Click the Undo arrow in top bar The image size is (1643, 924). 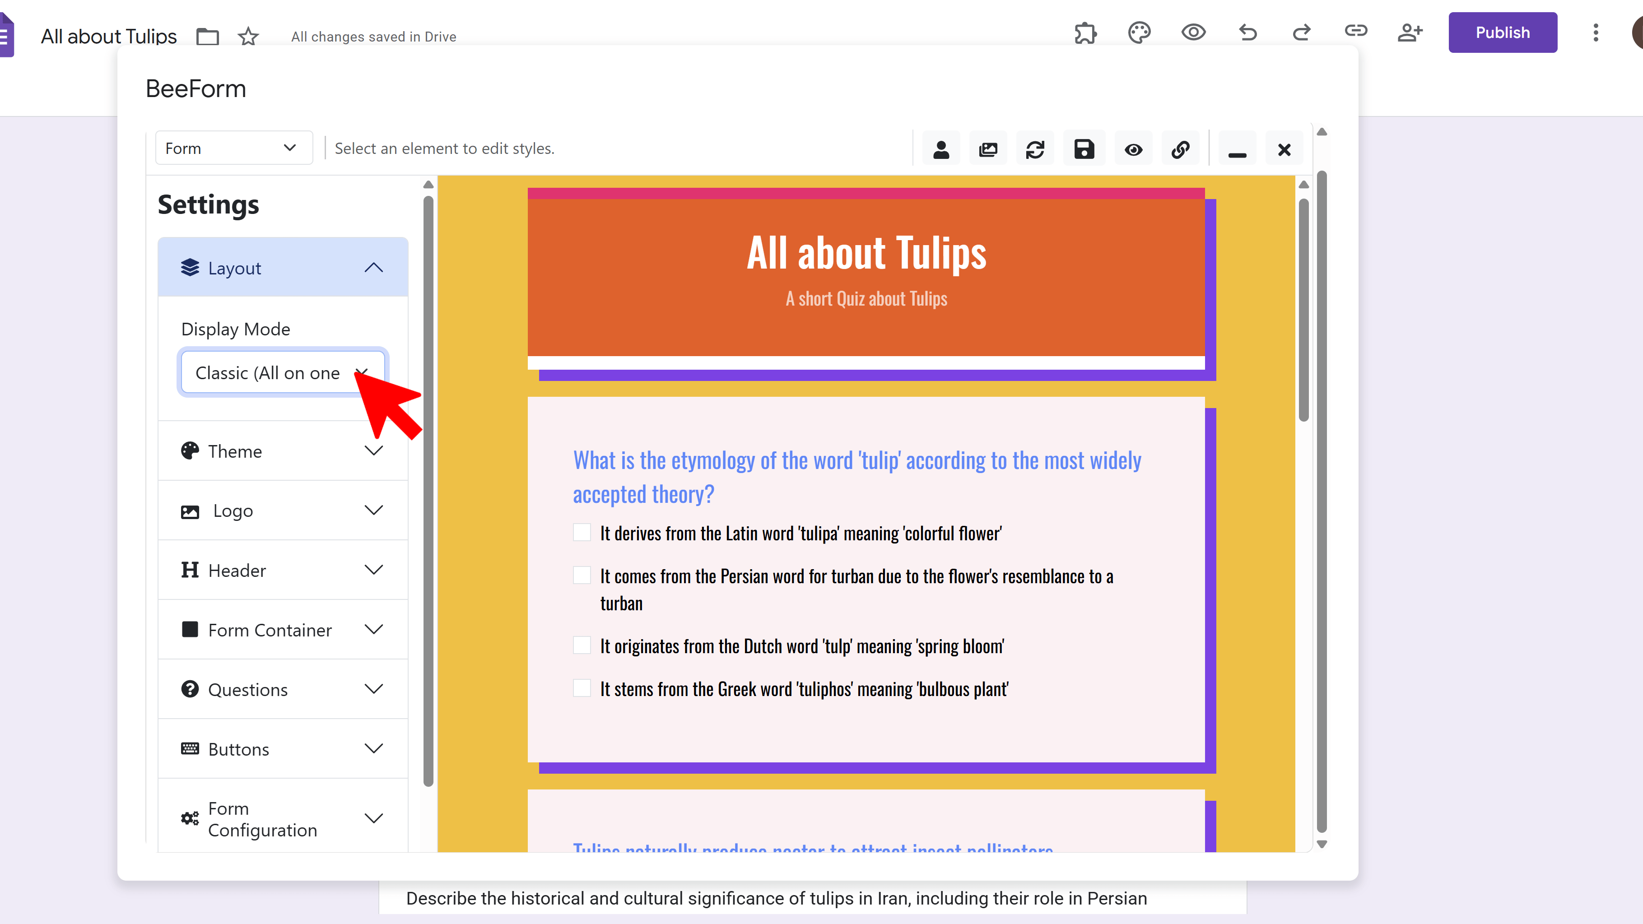[1247, 33]
